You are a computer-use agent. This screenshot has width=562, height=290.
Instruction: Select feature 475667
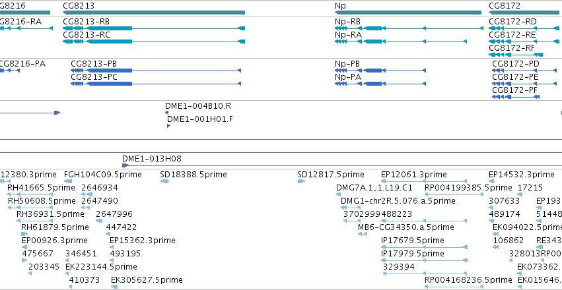click(x=24, y=260)
